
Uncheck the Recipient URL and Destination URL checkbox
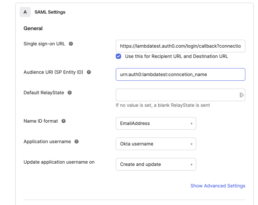(x=119, y=56)
